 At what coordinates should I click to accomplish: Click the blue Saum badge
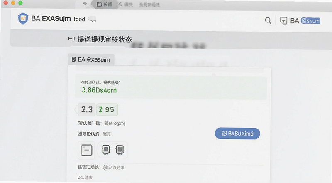pyautogui.click(x=310, y=21)
